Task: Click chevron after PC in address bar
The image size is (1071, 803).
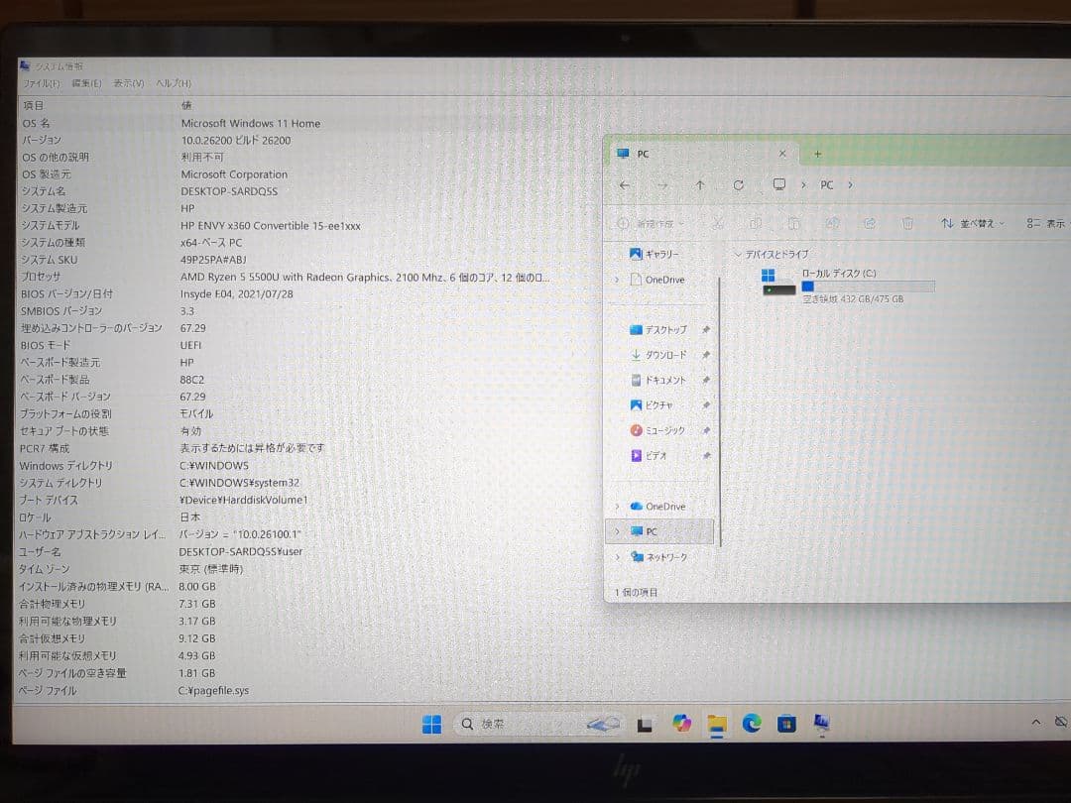Action: point(851,184)
